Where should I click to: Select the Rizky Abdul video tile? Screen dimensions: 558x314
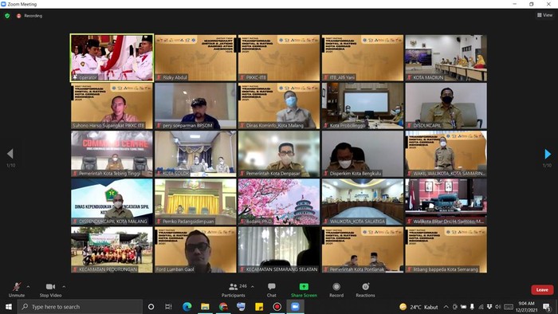point(195,57)
